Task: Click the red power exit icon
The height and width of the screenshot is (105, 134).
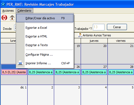Action: 4,18
